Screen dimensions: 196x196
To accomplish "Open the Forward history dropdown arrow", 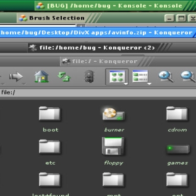I will point(24,84).
